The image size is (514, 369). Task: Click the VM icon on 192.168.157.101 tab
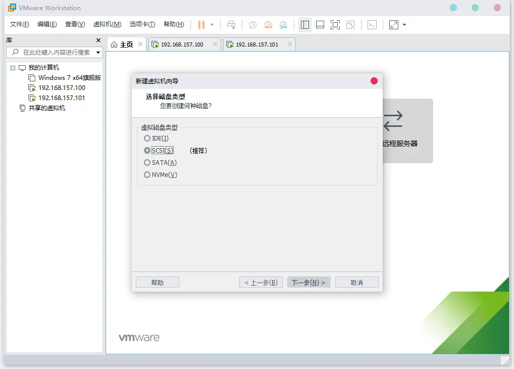coord(230,44)
